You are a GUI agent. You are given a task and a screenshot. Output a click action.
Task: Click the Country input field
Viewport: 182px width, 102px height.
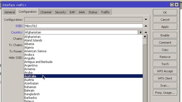(x=81, y=32)
